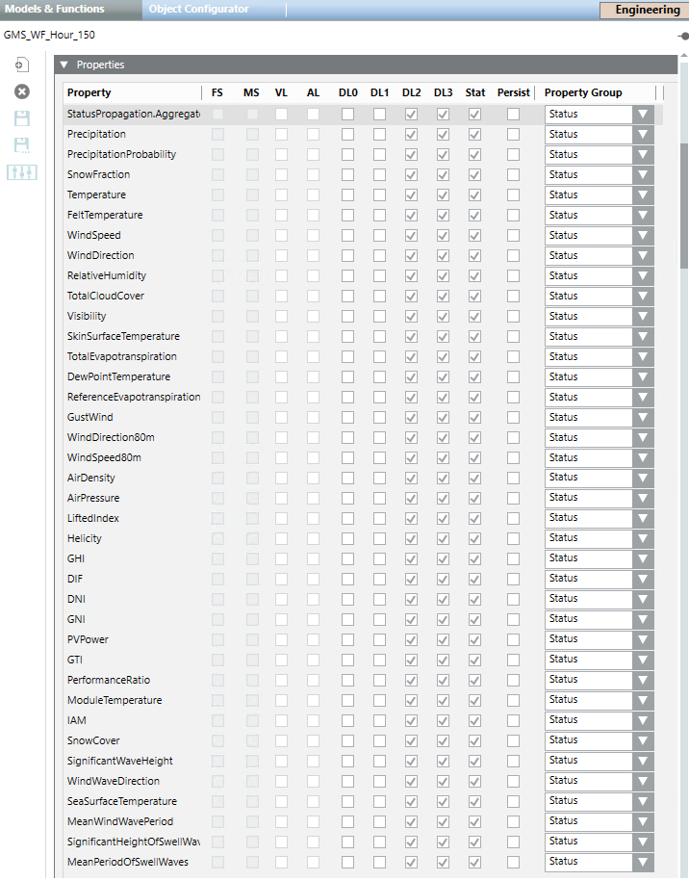Enable VL checkbox for Precipitation

pos(282,135)
